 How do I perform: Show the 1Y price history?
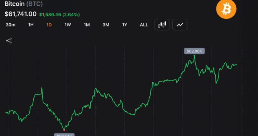(x=125, y=25)
